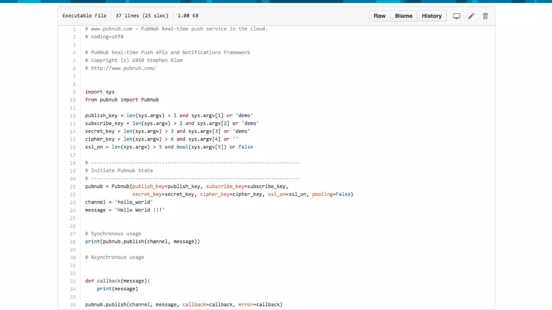Select line number 12 in gutter
Screen dimensions: 552x310
coord(73,116)
